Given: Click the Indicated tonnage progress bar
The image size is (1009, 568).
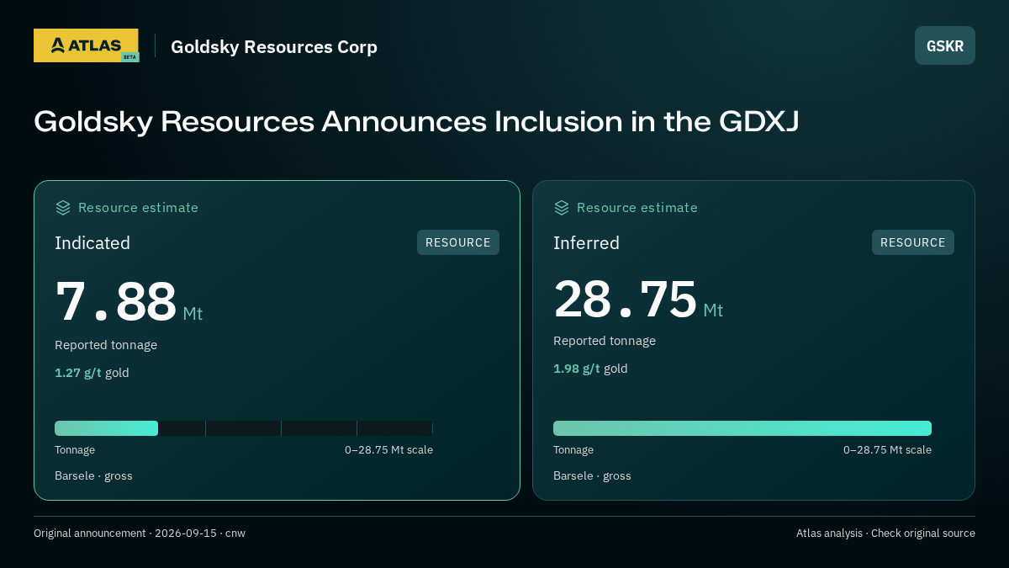Looking at the screenshot, I should point(244,428).
